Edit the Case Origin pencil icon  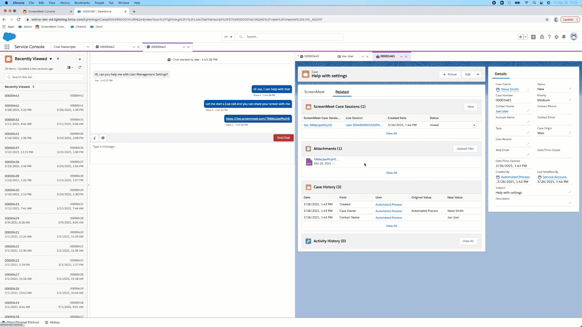point(570,133)
